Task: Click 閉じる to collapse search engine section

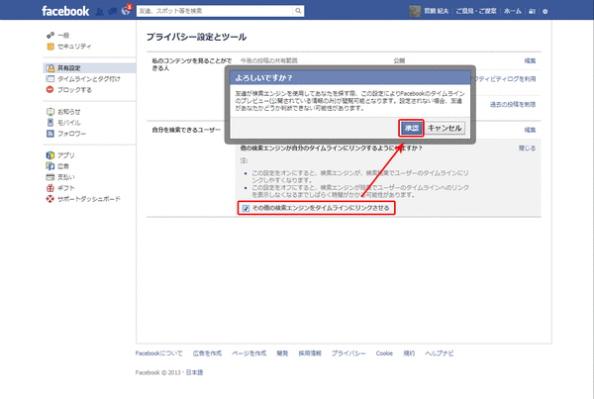Action: click(527, 149)
